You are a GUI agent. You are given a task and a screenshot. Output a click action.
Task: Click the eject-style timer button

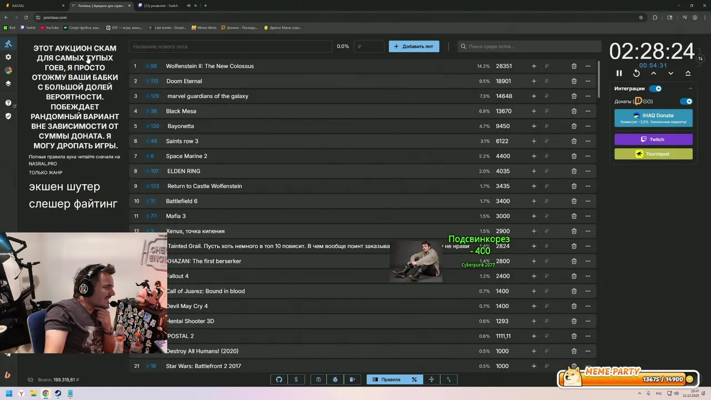(x=688, y=73)
